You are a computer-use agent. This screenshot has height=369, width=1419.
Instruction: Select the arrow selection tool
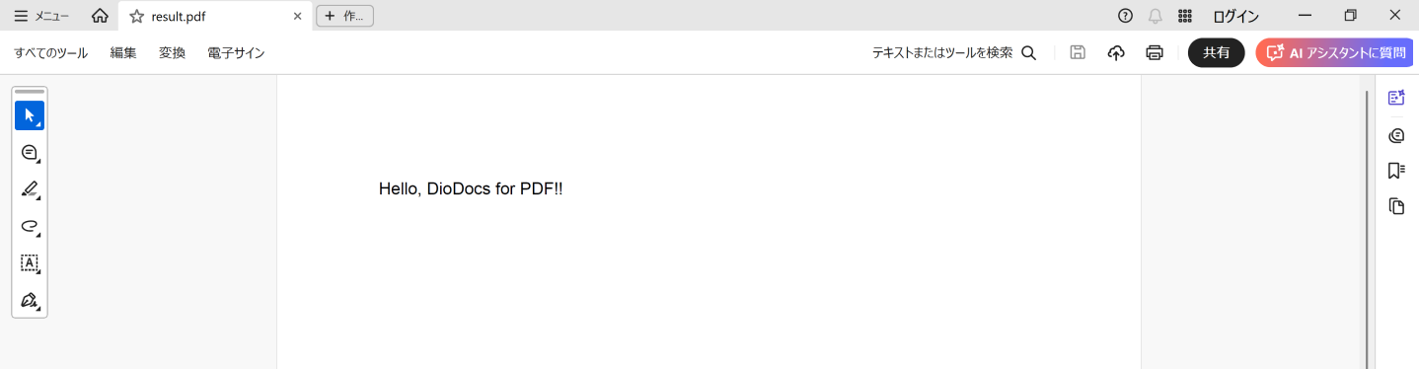tap(30, 115)
